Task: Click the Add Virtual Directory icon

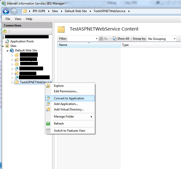Action: [x=48, y=109]
